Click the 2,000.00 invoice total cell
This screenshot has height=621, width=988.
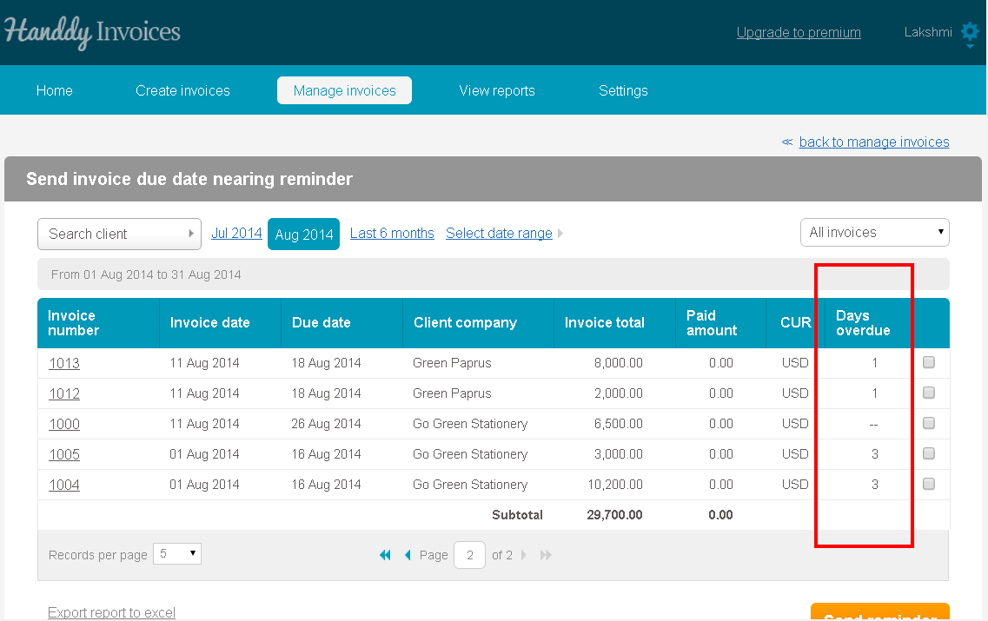[618, 393]
